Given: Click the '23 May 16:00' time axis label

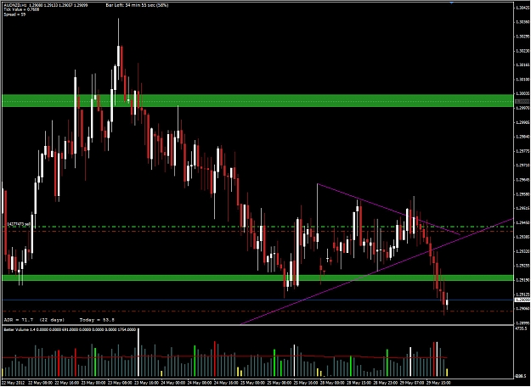Looking at the screenshot, I should point(147,383).
